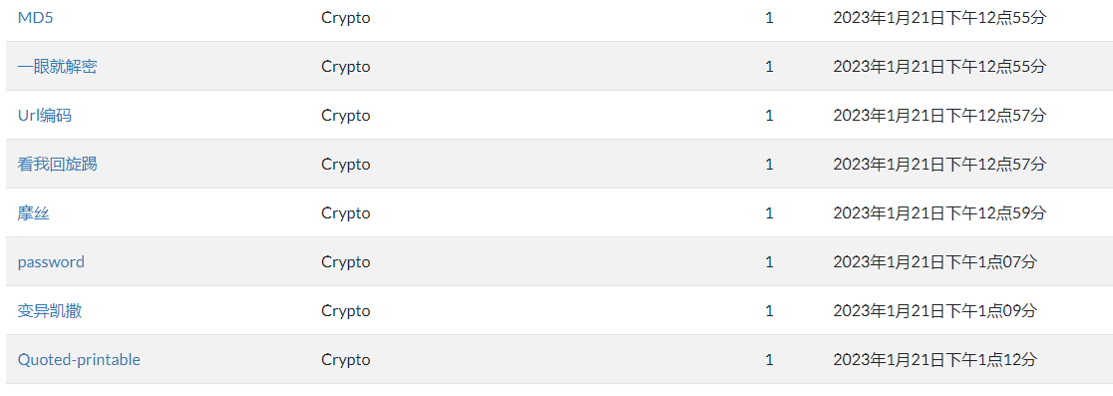Open the 看我回旋踢 challenge

(x=58, y=164)
